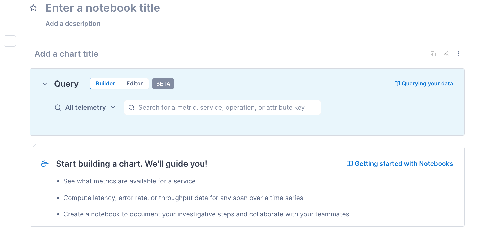482x232 pixels.
Task: Select the Builder tab
Action: [105, 83]
